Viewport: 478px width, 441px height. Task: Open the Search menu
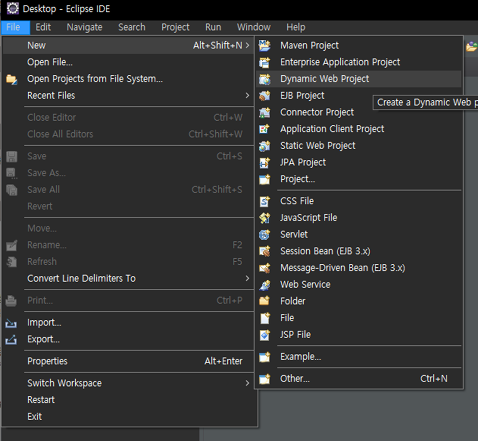tap(132, 27)
